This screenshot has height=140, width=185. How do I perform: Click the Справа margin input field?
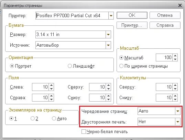[41, 97]
